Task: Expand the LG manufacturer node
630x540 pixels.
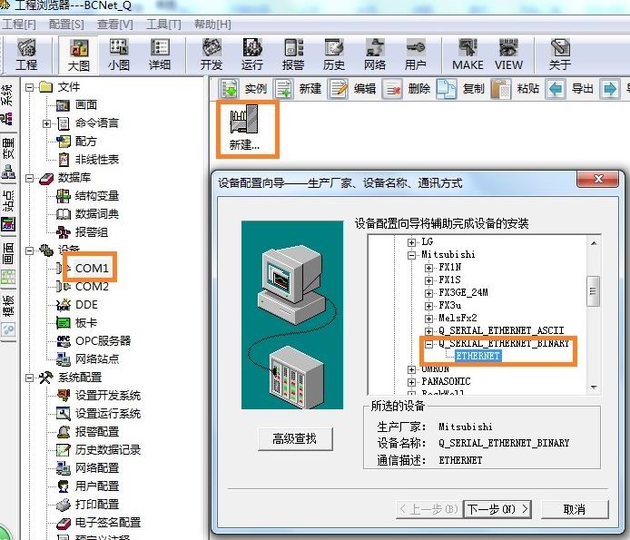Action: (411, 242)
